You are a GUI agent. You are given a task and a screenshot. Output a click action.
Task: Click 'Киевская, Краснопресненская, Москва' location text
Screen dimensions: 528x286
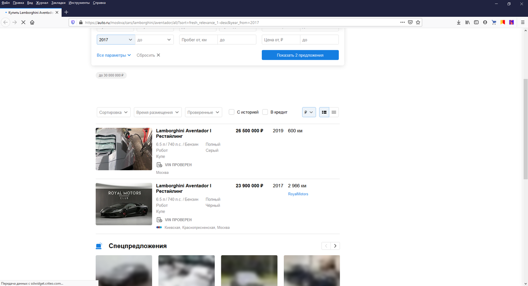tap(197, 227)
